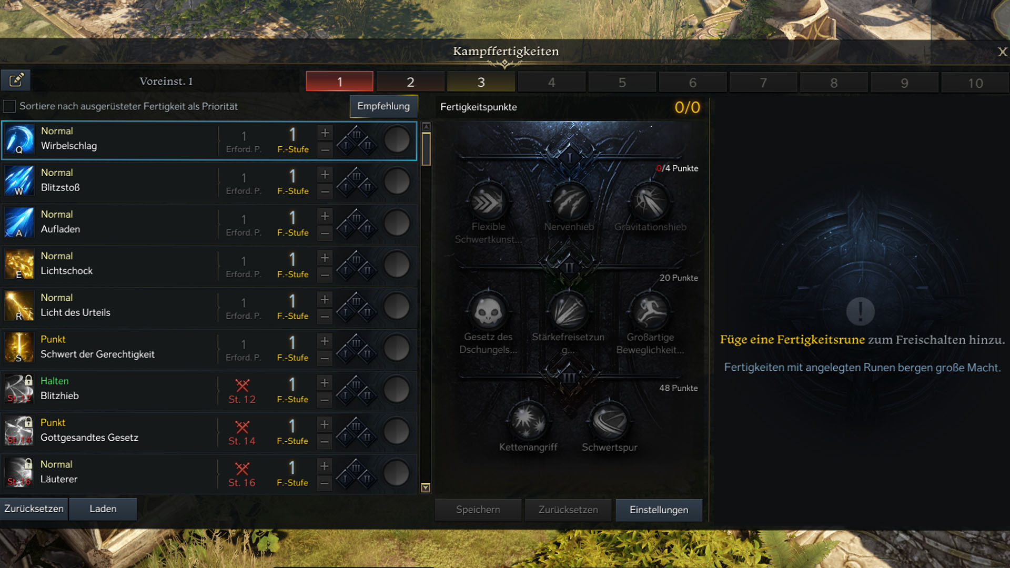Click the edit preset name pencil icon
The width and height of the screenshot is (1010, 568).
16,80
